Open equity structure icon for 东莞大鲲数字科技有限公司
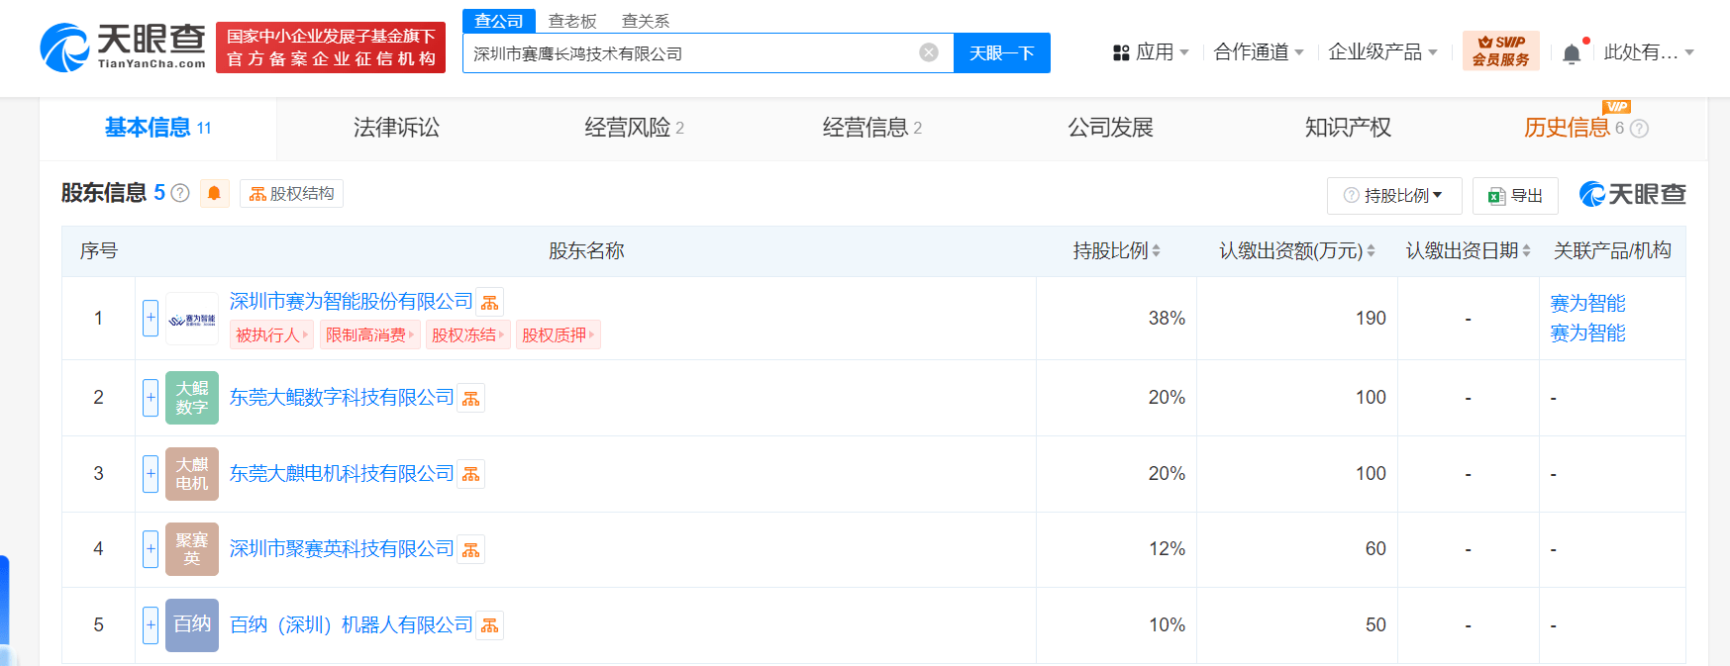1730x666 pixels. pyautogui.click(x=471, y=398)
